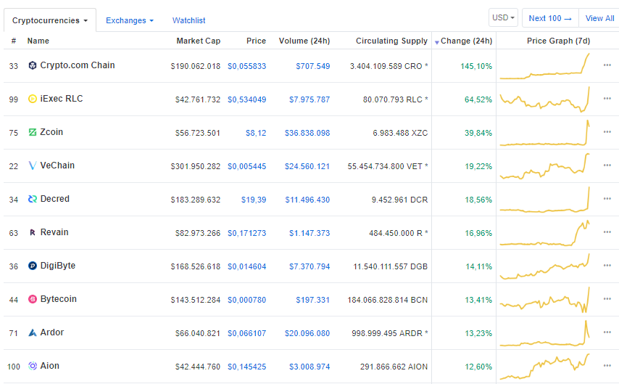This screenshot has width=619, height=384.
Task: Sort by Circulating Supply column header
Action: pyautogui.click(x=391, y=41)
